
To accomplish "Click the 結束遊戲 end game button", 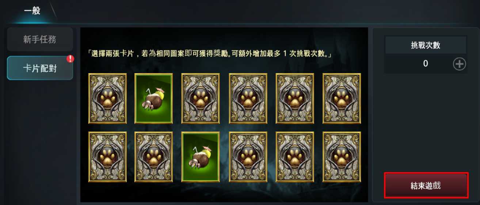I will (x=426, y=186).
